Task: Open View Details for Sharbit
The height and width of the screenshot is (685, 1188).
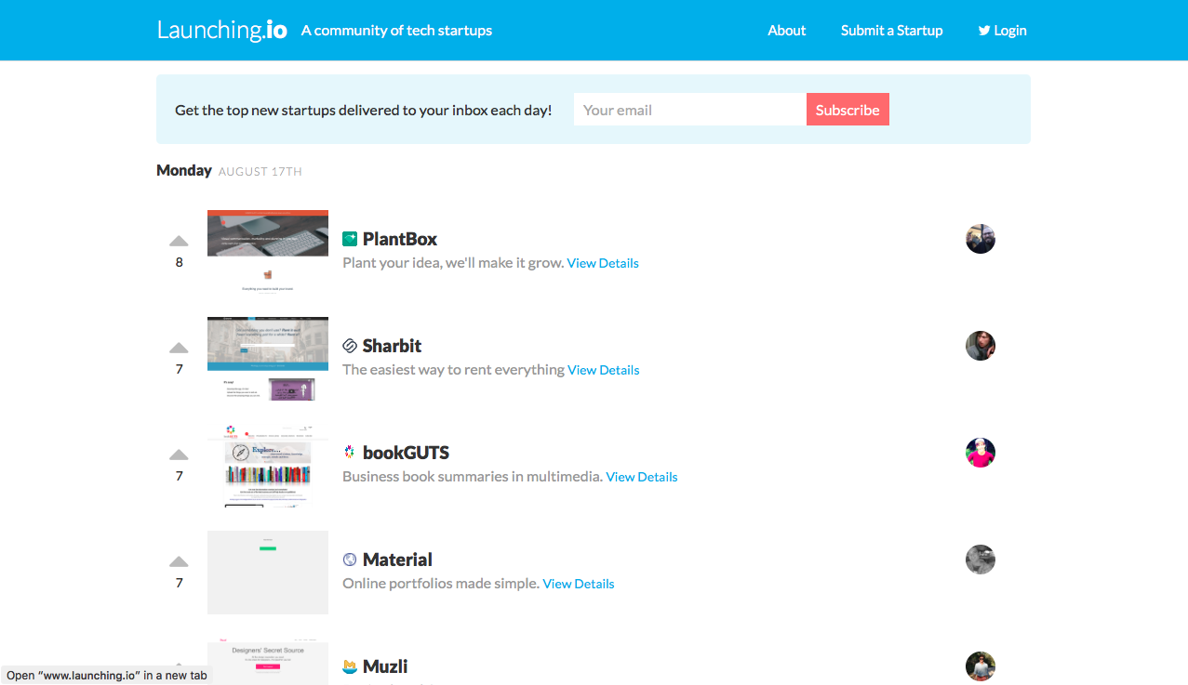Action: [603, 369]
